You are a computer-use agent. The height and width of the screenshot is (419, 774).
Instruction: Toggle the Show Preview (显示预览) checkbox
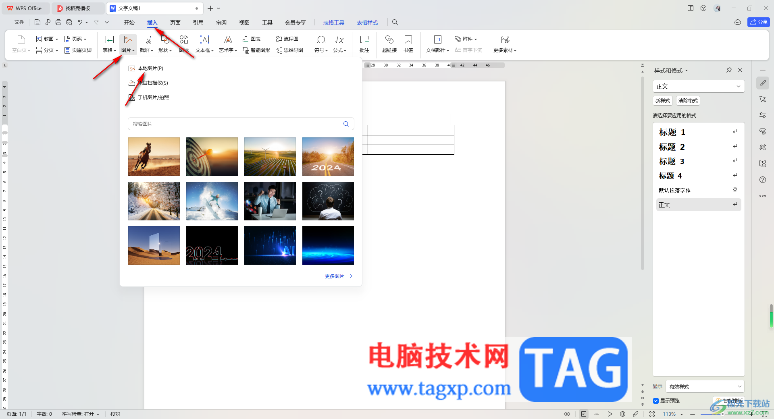(x=656, y=401)
